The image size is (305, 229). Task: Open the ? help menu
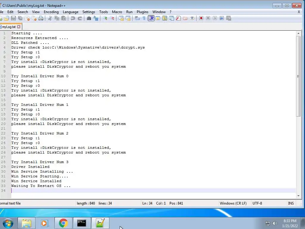coord(171,12)
